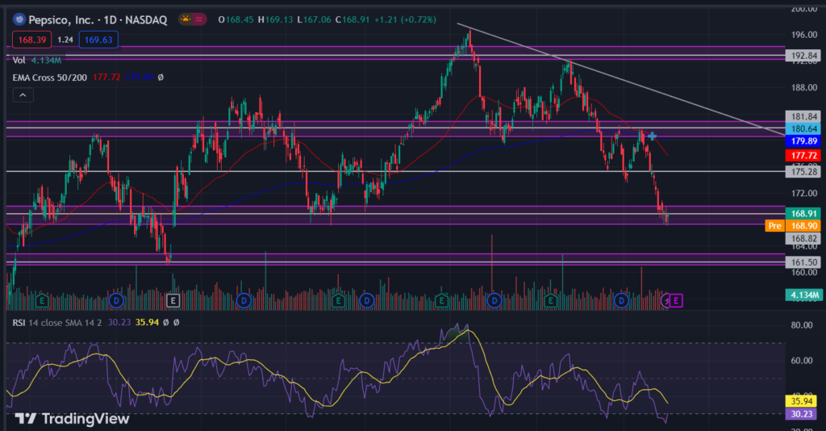Screen dimensions: 826x431
Task: Click the purple lightning bolt event marker
Action: coord(665,301)
